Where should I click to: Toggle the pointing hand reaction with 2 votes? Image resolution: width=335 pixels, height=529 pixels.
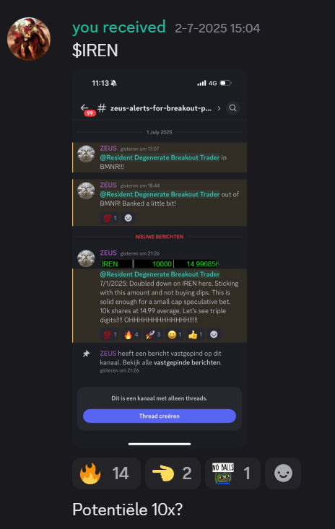(x=173, y=473)
